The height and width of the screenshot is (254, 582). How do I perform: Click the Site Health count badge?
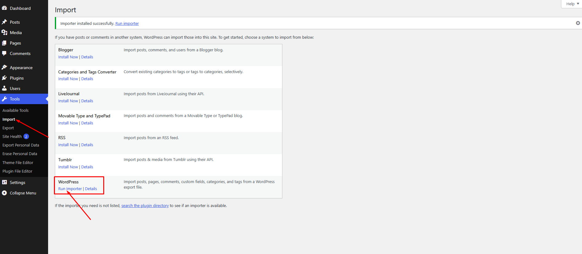click(x=26, y=136)
